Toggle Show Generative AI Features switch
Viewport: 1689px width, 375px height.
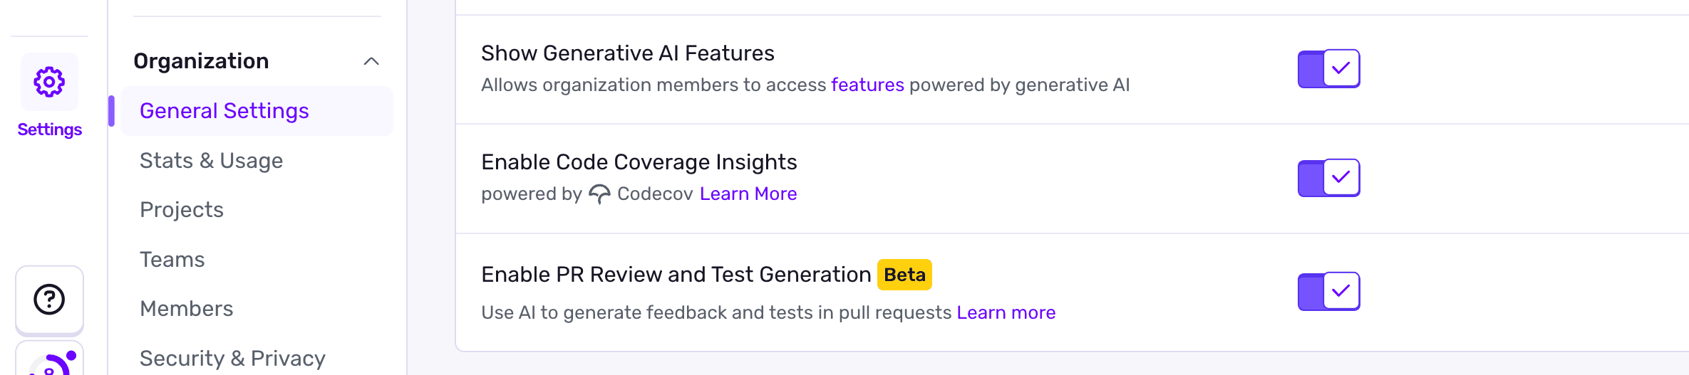(1328, 69)
